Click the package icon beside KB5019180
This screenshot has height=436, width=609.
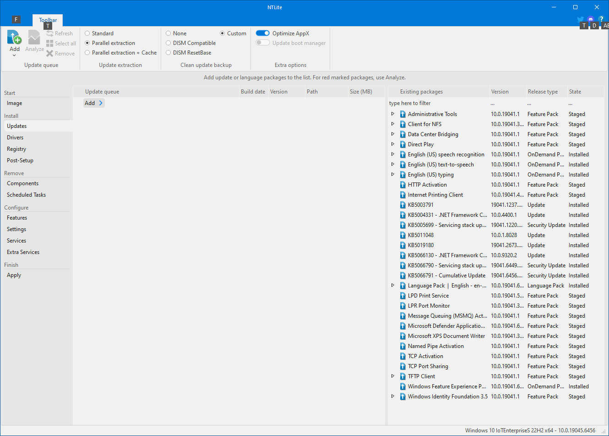[402, 245]
